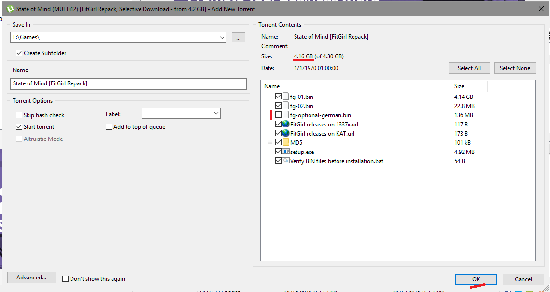Screen dimensions: 550x292
Task: Click the 4.92 MB size cell
Action: tap(465, 152)
